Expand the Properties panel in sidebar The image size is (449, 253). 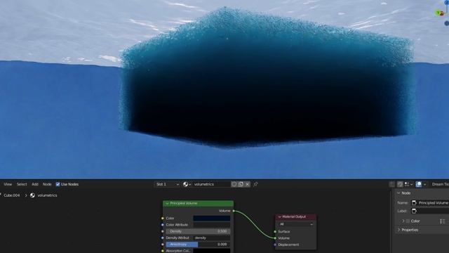coord(398,230)
